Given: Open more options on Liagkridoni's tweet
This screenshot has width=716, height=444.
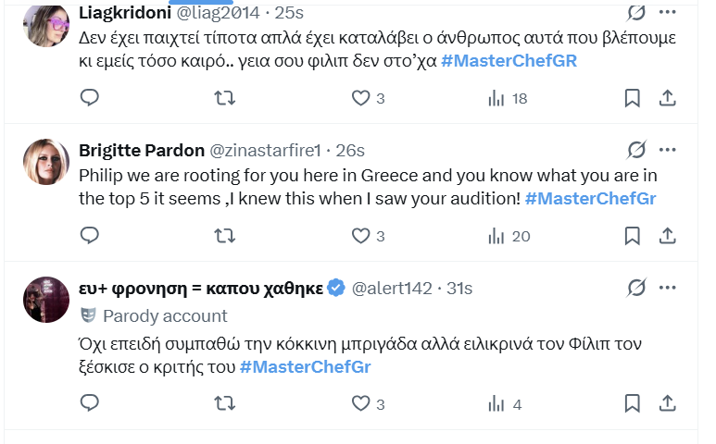Looking at the screenshot, I should (x=667, y=13).
